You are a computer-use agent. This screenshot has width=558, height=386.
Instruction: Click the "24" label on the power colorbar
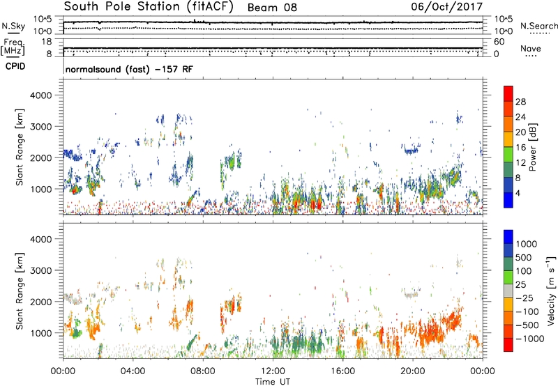(x=520, y=117)
